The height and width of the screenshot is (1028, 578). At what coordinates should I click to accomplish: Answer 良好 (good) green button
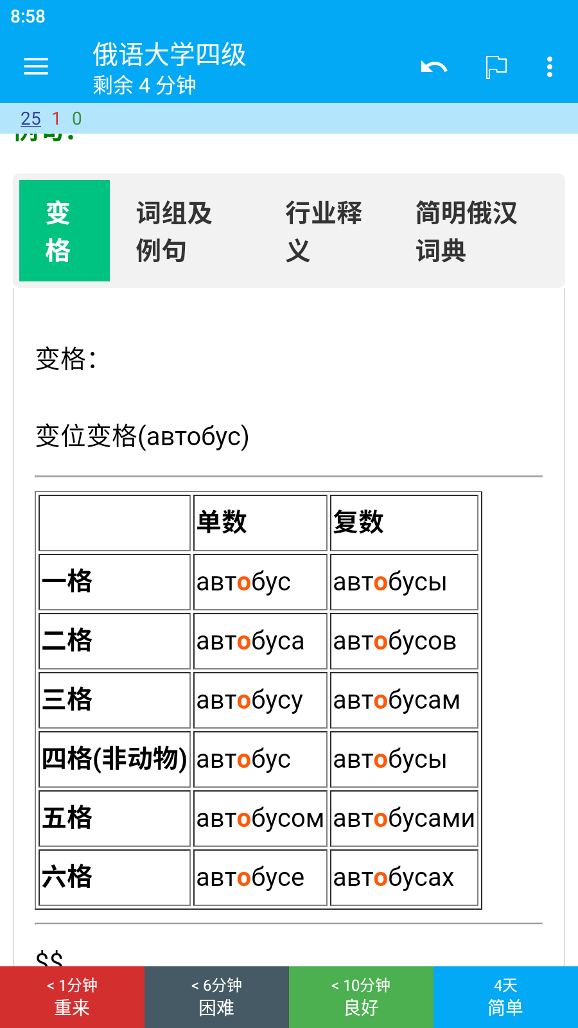tap(361, 997)
